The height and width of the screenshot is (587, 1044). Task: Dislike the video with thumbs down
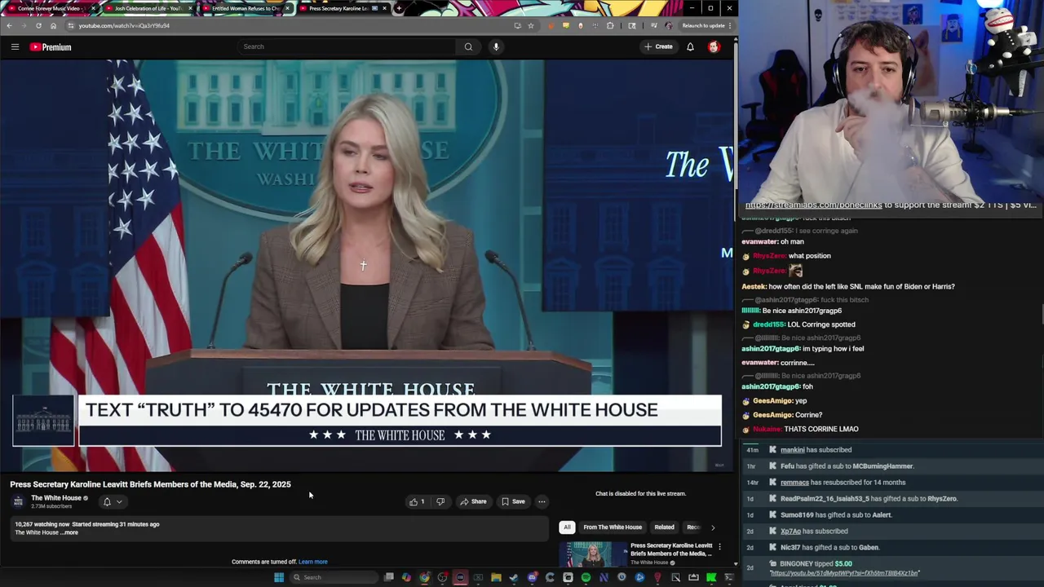coord(440,501)
